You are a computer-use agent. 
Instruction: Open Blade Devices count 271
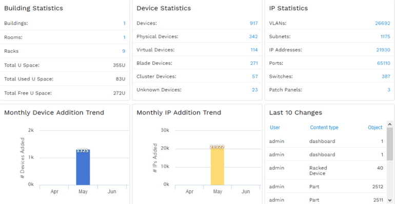pos(254,63)
